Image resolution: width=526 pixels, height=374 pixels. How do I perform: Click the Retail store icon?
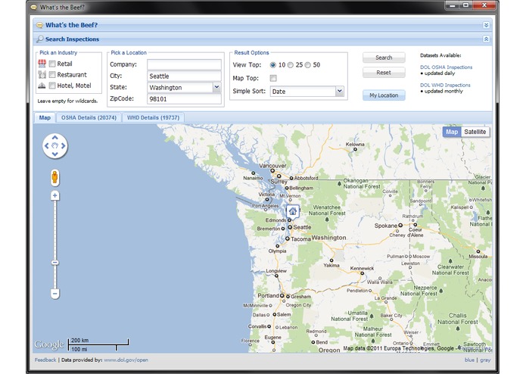tap(42, 64)
